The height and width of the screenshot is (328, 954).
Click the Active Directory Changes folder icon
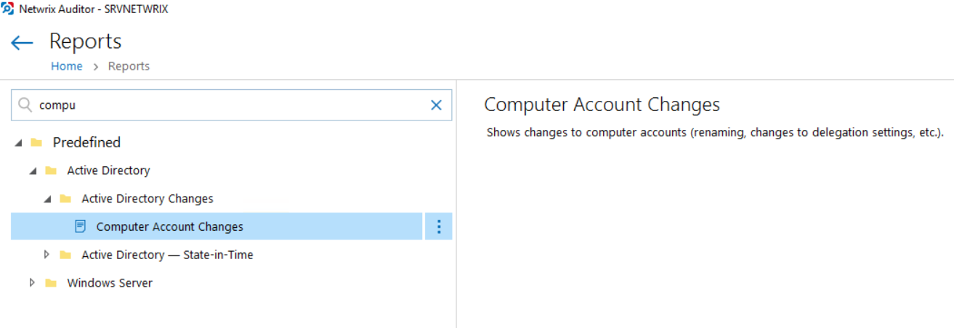(65, 199)
